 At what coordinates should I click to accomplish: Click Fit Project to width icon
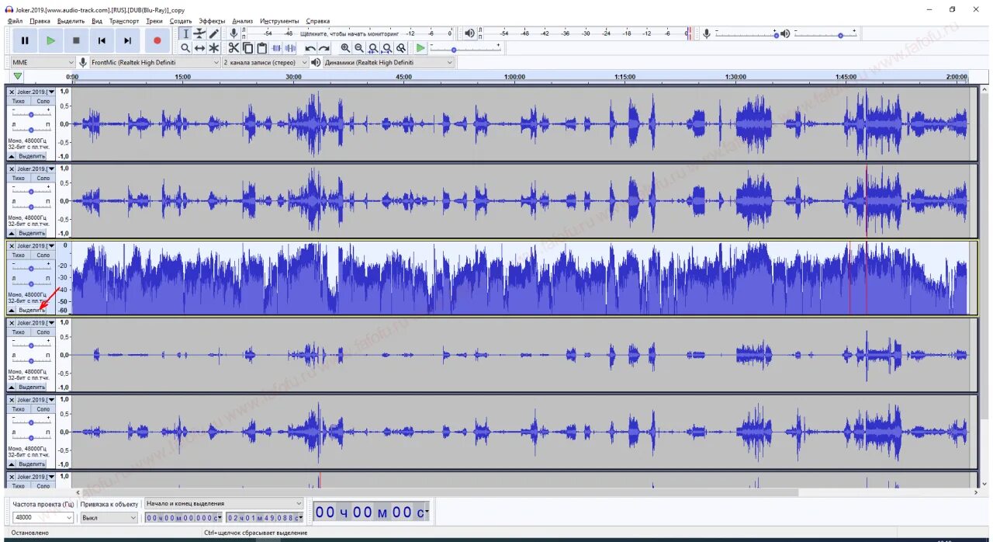coord(387,48)
